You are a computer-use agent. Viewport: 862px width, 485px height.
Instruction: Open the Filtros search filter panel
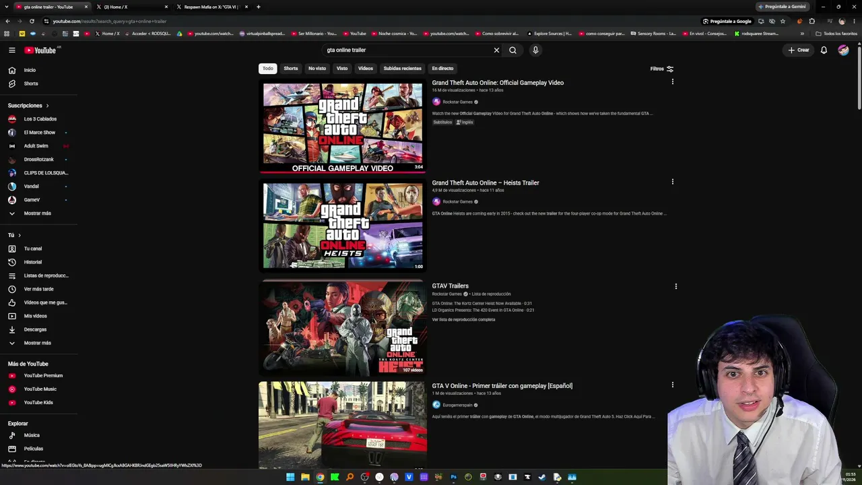pos(661,69)
